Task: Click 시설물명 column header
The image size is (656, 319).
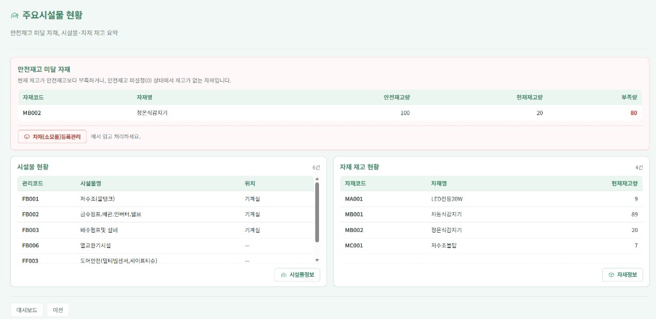Action: click(x=90, y=183)
